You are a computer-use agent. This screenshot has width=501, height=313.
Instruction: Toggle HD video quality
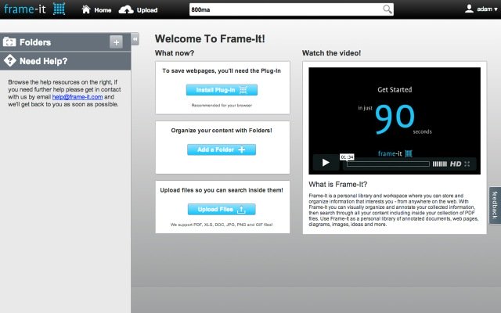click(x=456, y=164)
